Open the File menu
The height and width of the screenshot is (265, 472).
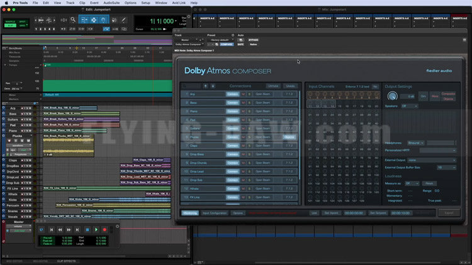coord(35,3)
